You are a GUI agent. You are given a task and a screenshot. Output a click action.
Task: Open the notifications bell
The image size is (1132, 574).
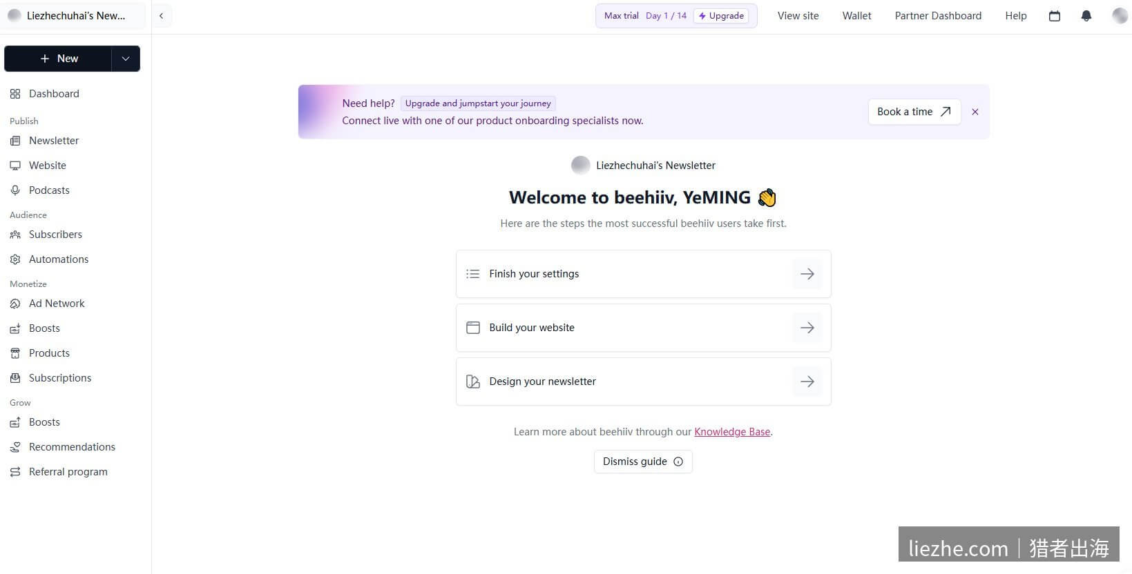tap(1086, 16)
